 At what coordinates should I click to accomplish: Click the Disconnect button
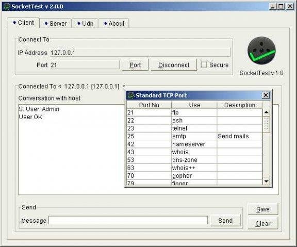[174, 65]
